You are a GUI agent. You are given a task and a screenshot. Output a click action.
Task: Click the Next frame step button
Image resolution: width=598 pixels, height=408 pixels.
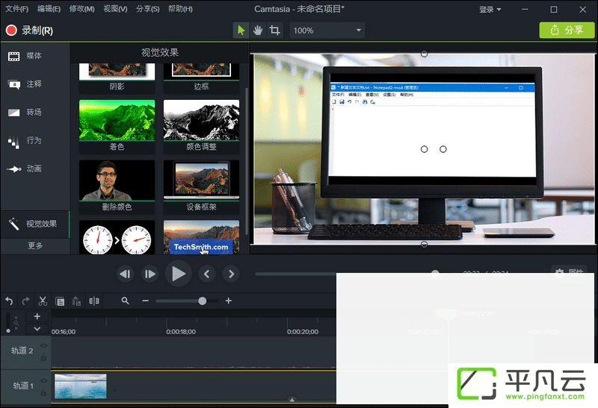click(x=150, y=274)
